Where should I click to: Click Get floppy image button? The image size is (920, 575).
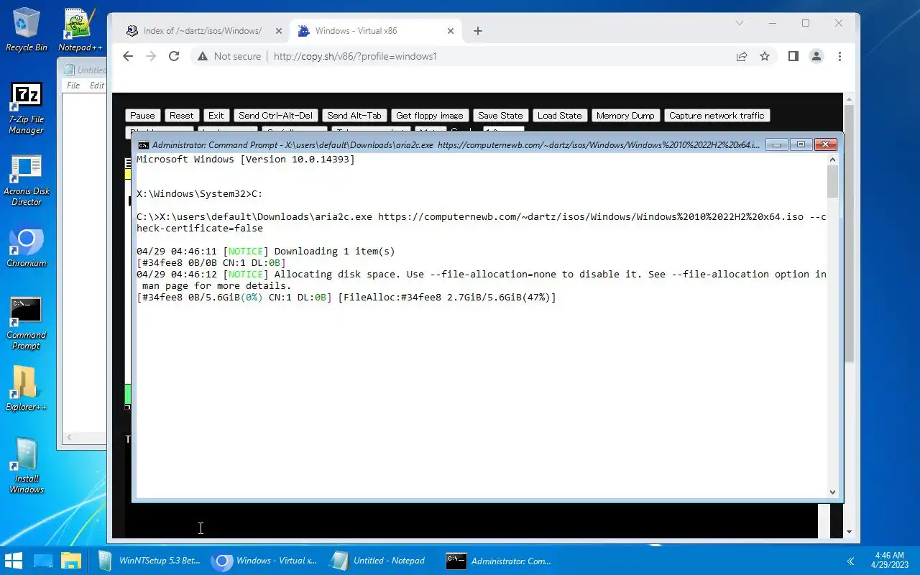coord(430,116)
